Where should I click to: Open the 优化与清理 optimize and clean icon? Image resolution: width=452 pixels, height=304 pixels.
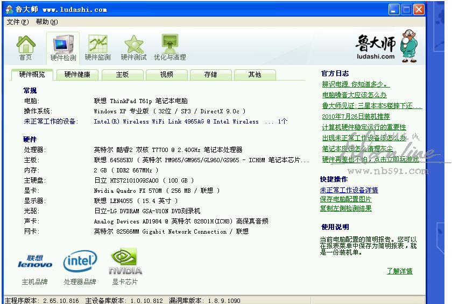click(x=170, y=48)
